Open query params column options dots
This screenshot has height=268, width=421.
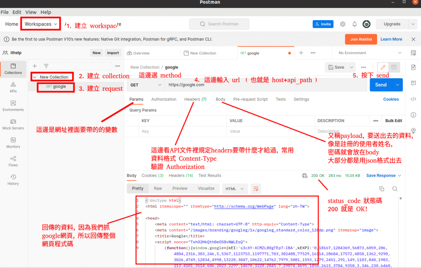(376, 121)
